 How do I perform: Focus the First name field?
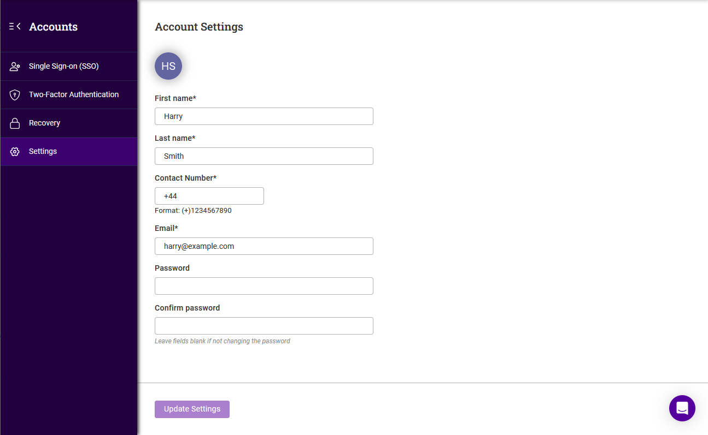pyautogui.click(x=264, y=116)
